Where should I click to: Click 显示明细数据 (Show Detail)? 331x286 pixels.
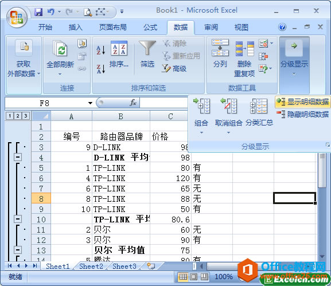point(302,102)
